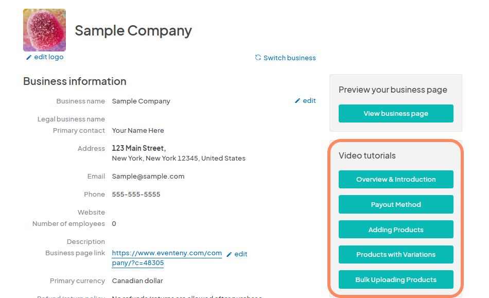
Task: Open the View business page button
Action: point(395,113)
